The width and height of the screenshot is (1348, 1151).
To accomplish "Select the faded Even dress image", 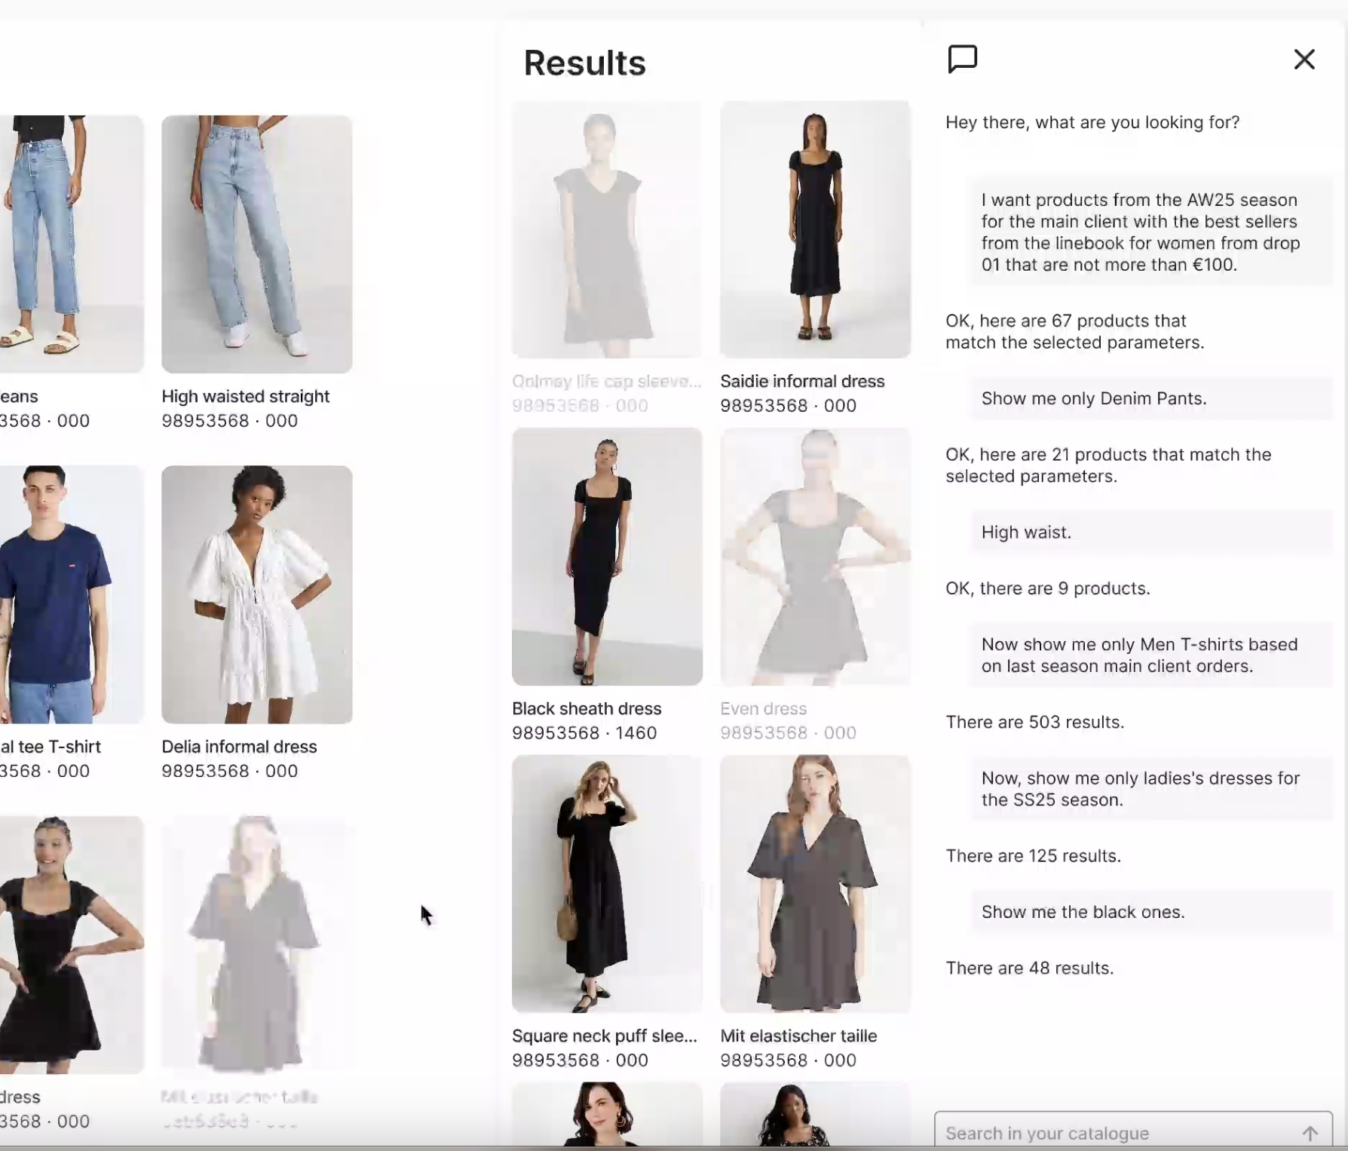I will point(815,557).
